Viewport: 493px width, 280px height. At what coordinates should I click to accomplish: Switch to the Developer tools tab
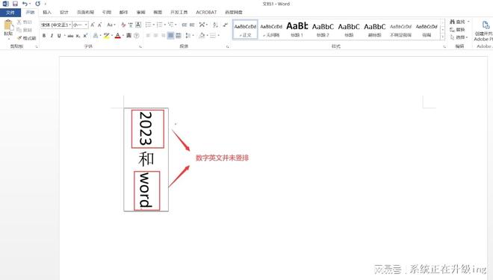point(179,12)
